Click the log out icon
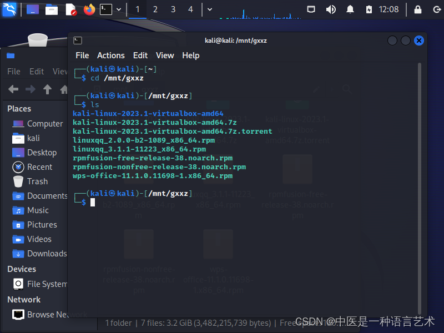This screenshot has width=444, height=333. click(x=437, y=9)
